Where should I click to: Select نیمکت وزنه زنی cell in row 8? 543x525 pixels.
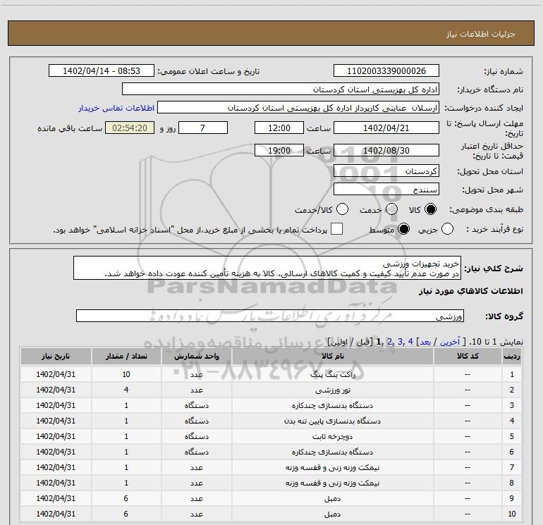(x=332, y=483)
